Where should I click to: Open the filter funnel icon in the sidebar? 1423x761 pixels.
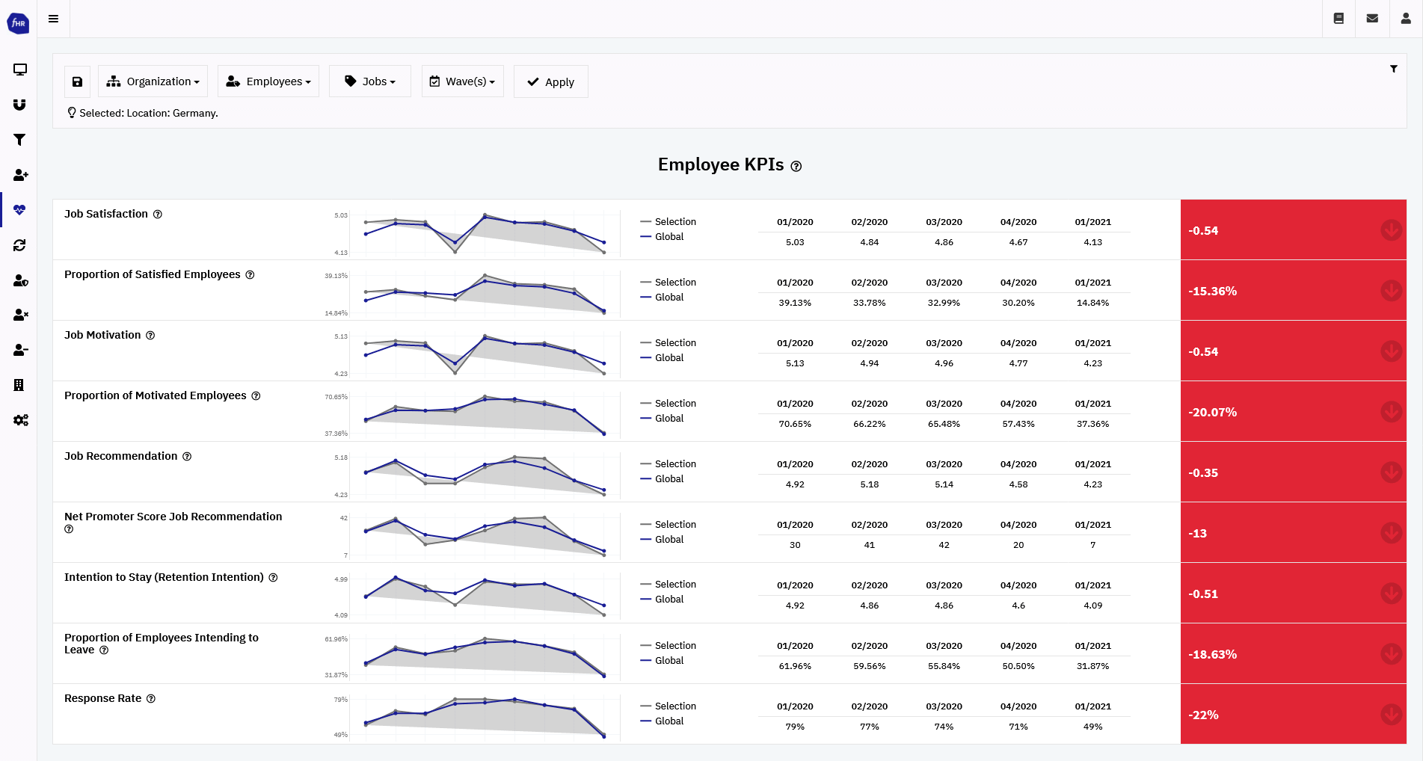click(x=20, y=140)
